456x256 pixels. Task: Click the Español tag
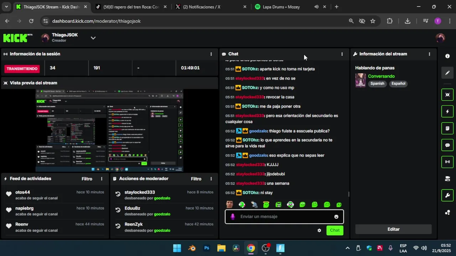click(398, 84)
